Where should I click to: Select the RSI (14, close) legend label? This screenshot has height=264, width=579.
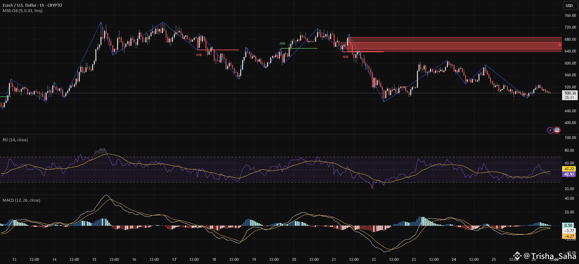(15, 140)
